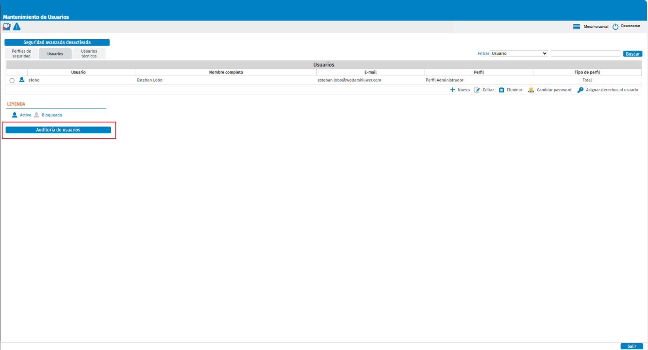Image resolution: width=648 pixels, height=350 pixels.
Task: Click the blue Activo legend icon
Action: 15,115
